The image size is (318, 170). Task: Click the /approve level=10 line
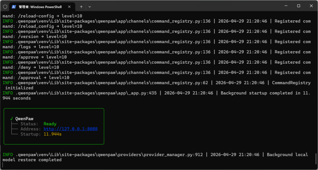(35, 57)
